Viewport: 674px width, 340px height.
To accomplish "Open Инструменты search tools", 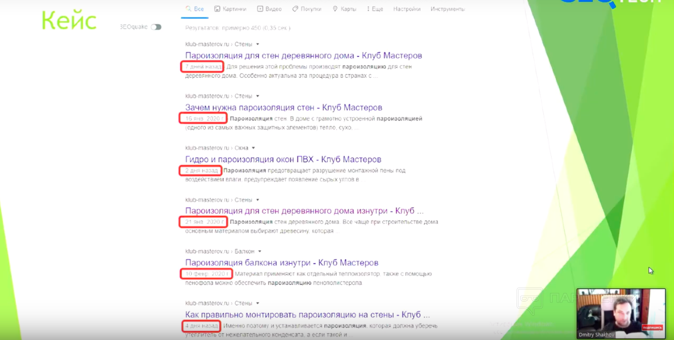I will coord(448,9).
